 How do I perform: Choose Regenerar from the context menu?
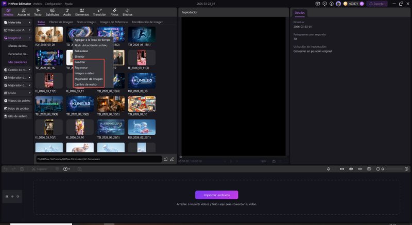pyautogui.click(x=81, y=67)
